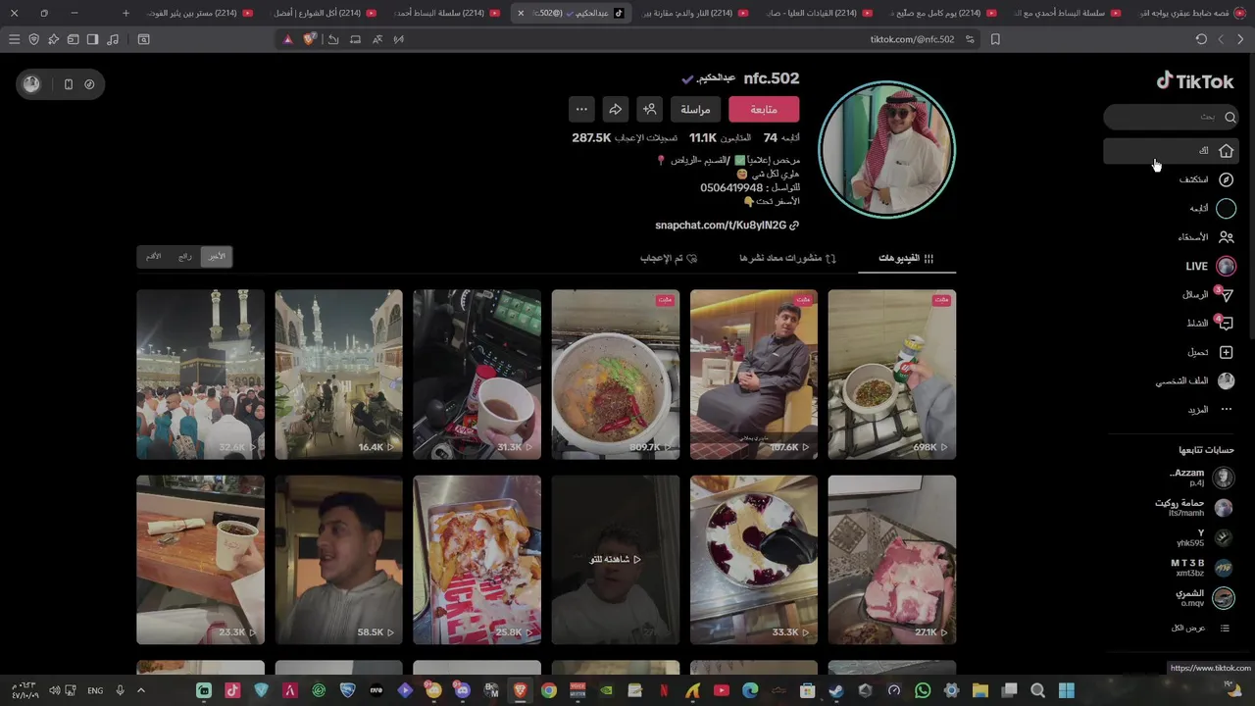This screenshot has width=1255, height=706.
Task: Open a new browser tab with plus button
Action: pos(125,13)
